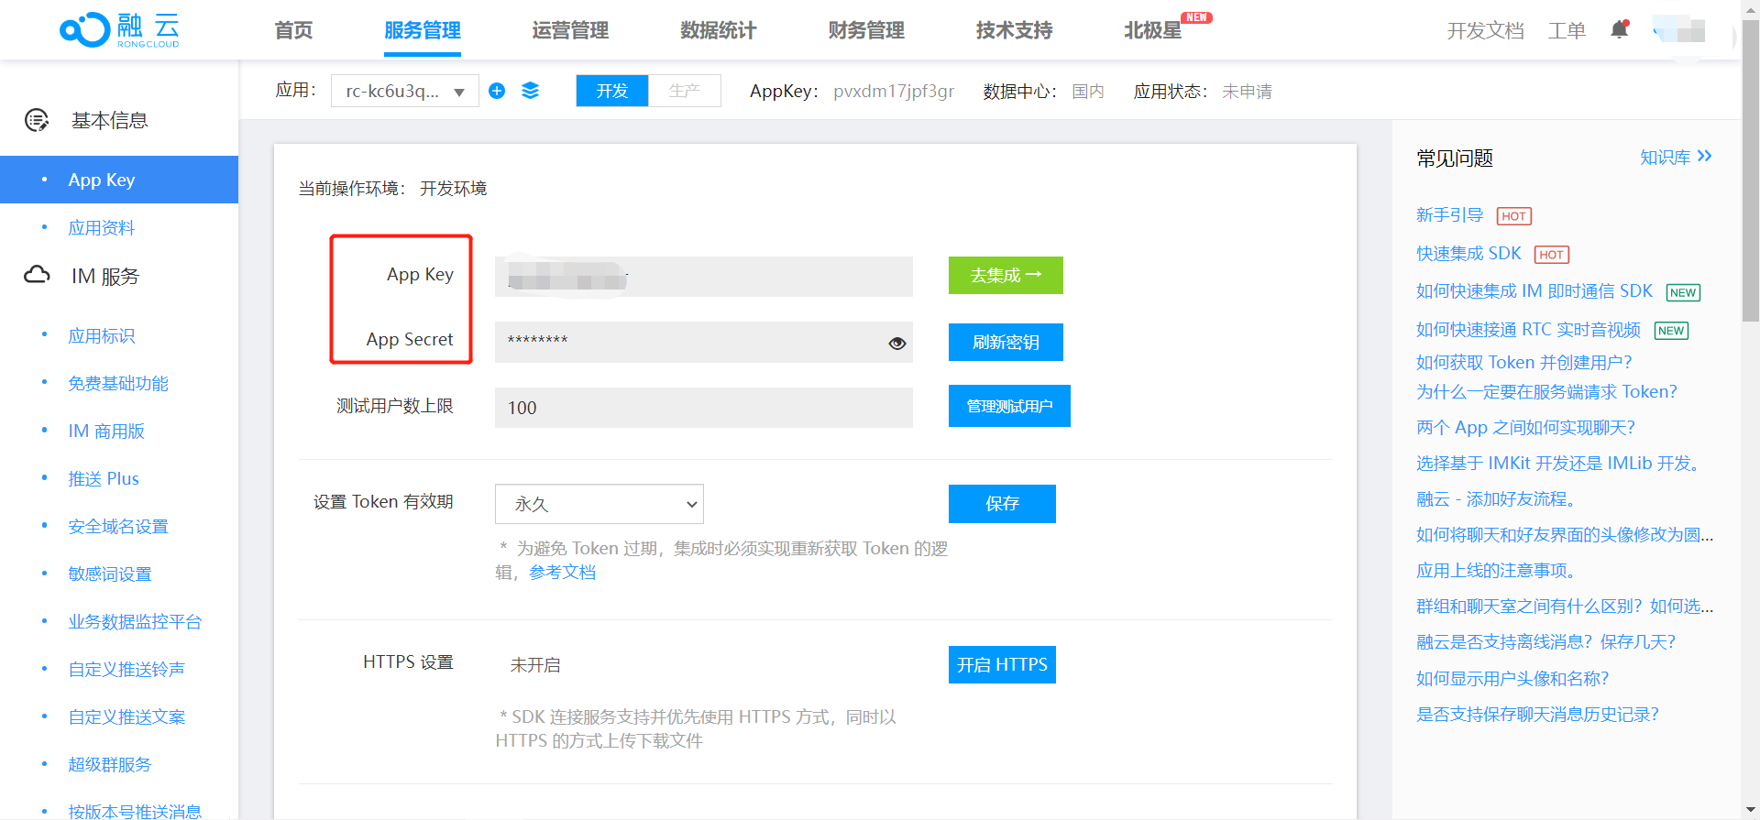
Task: Select 应用资料 in the sidebar
Action: 101,227
